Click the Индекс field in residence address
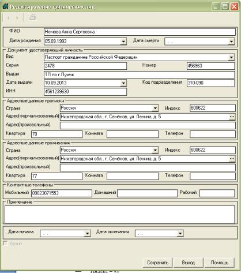 coord(213,150)
